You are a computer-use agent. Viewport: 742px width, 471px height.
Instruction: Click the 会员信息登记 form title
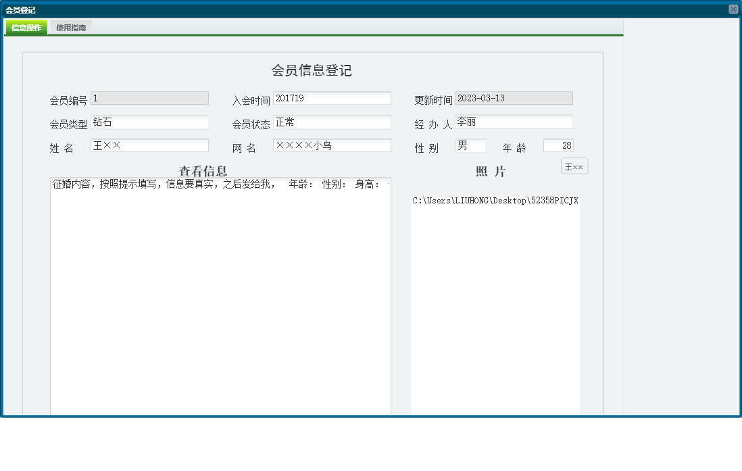click(x=312, y=68)
